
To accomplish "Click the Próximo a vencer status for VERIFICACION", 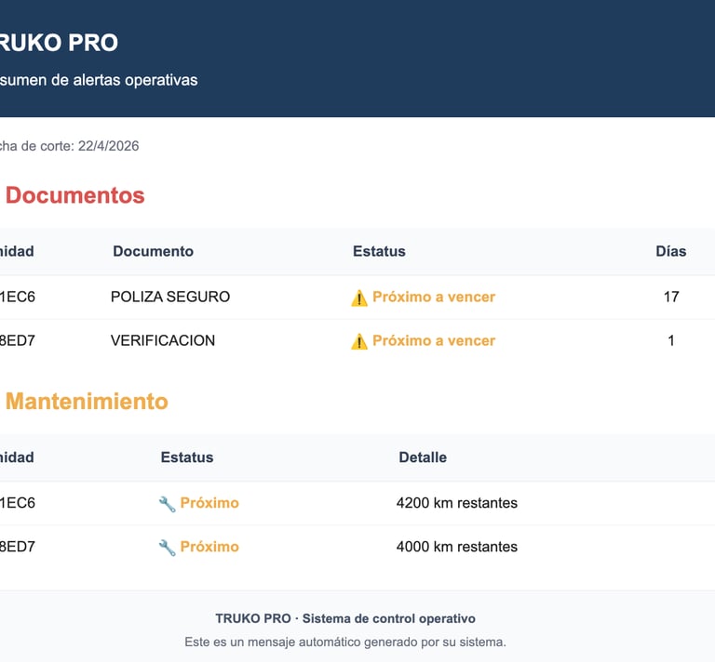I will (x=434, y=341).
